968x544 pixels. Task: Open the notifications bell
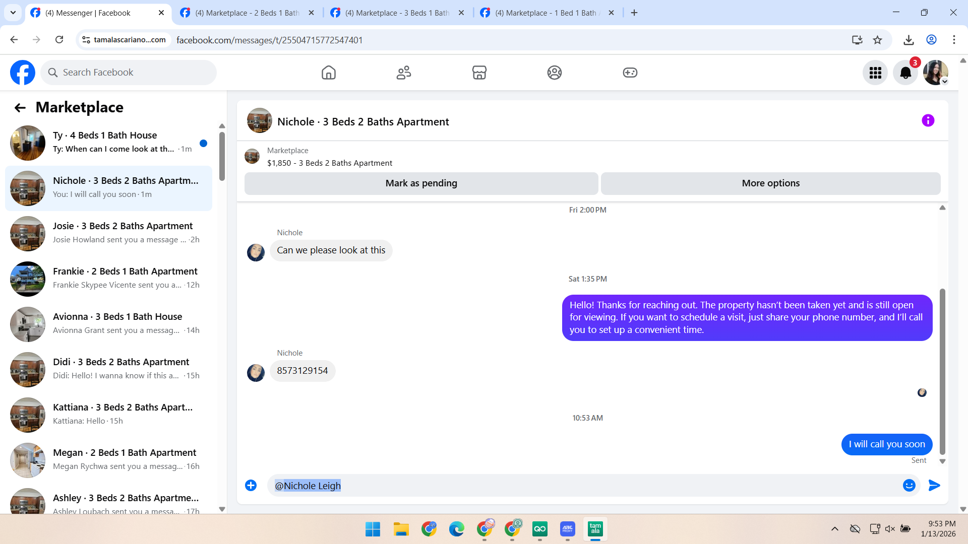pyautogui.click(x=905, y=73)
